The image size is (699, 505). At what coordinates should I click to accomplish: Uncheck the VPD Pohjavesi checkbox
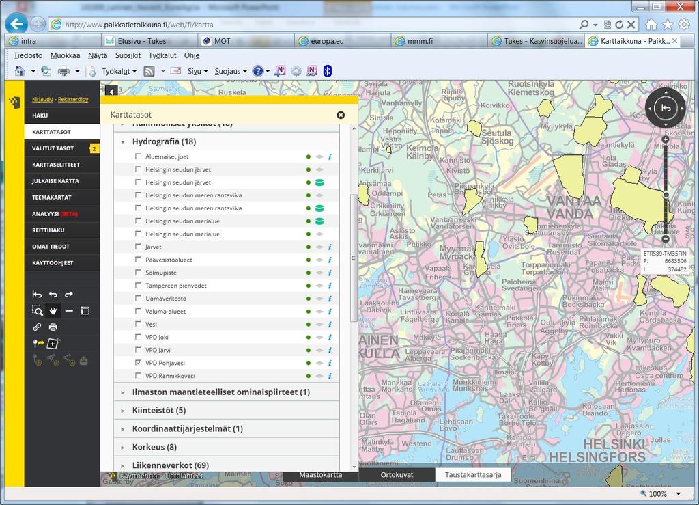(138, 363)
